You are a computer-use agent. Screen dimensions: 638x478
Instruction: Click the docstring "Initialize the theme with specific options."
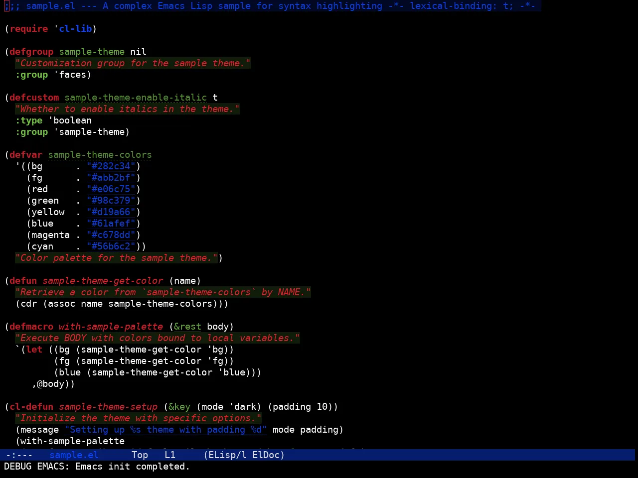pos(138,418)
